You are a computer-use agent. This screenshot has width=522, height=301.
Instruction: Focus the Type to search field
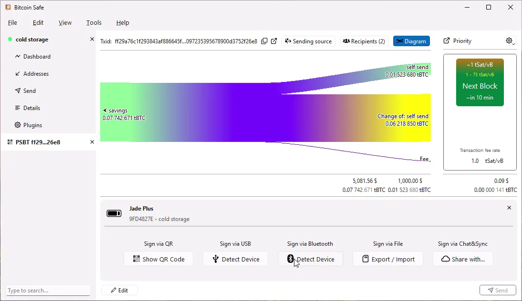click(48, 291)
